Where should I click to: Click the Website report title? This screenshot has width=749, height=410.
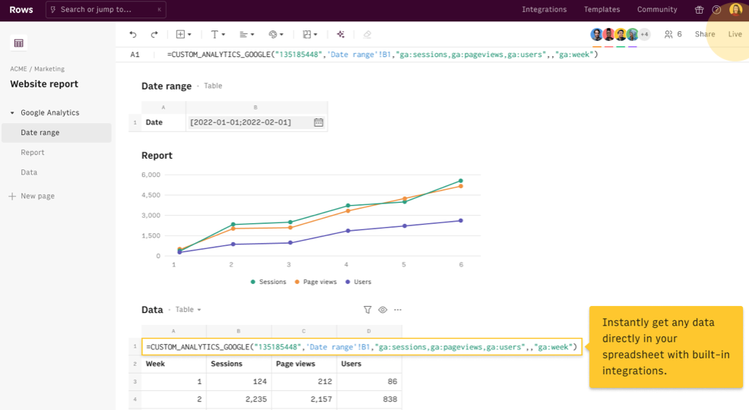tap(44, 84)
